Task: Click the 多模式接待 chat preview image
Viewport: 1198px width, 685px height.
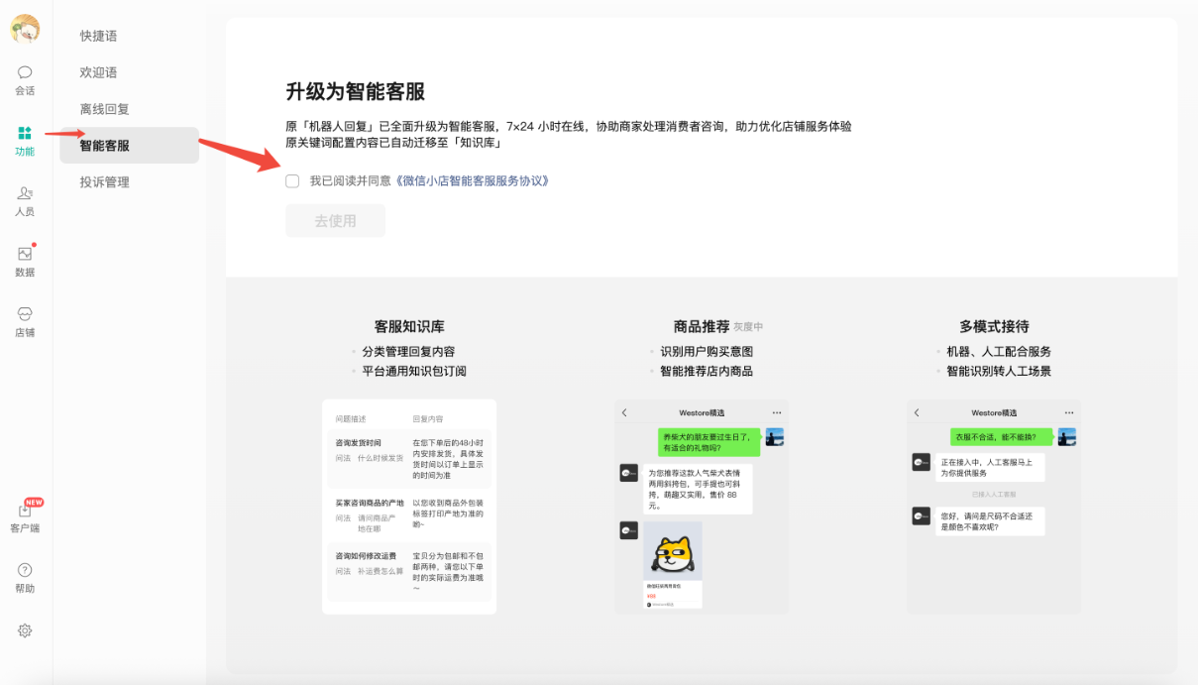Action: tap(993, 507)
